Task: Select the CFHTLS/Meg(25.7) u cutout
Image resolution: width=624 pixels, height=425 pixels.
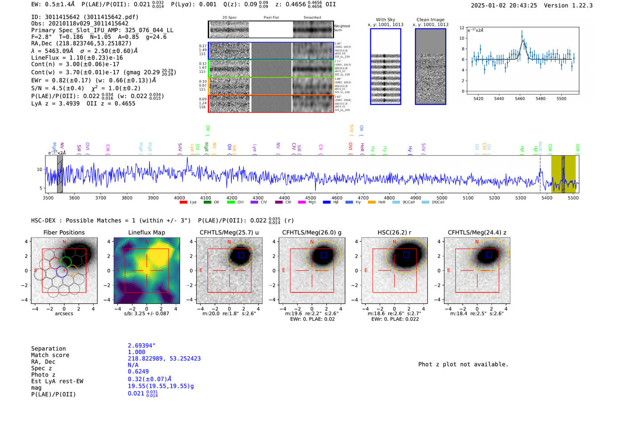Action: (229, 270)
